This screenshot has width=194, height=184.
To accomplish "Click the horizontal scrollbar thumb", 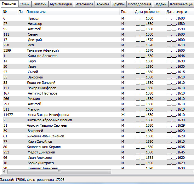I will (59, 171).
